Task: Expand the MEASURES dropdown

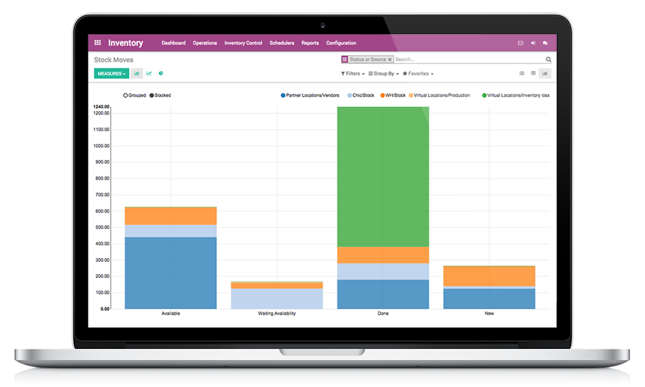Action: click(112, 74)
